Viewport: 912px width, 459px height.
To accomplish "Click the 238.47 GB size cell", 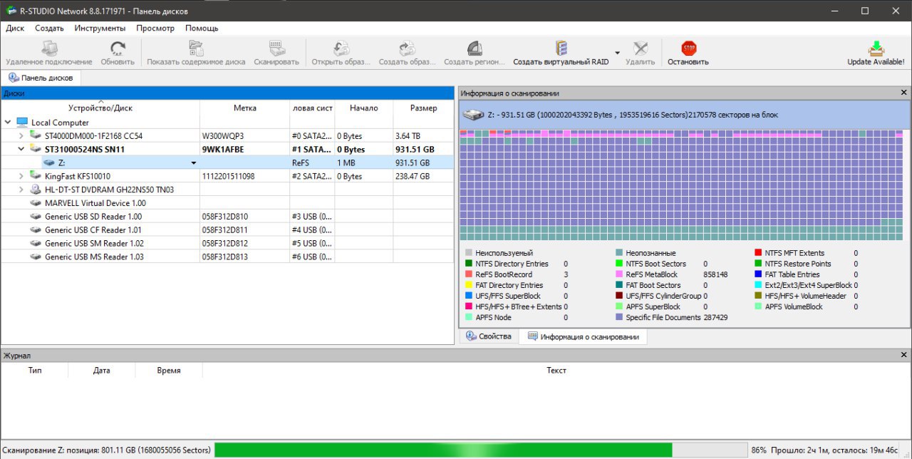I will tap(423, 176).
